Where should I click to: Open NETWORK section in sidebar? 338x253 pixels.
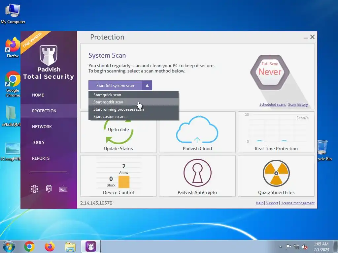tap(42, 127)
